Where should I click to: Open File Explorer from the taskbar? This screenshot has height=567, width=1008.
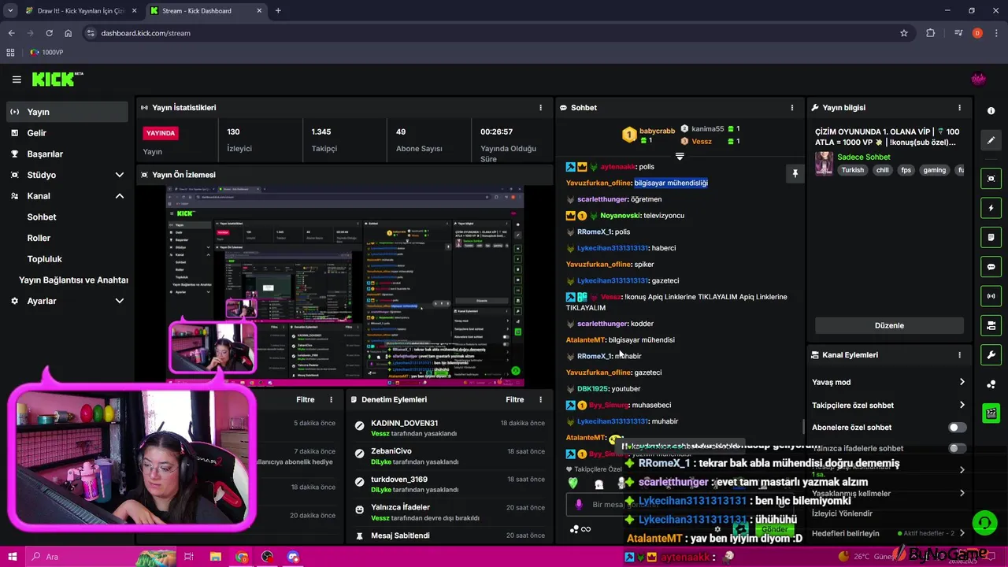pos(215,557)
